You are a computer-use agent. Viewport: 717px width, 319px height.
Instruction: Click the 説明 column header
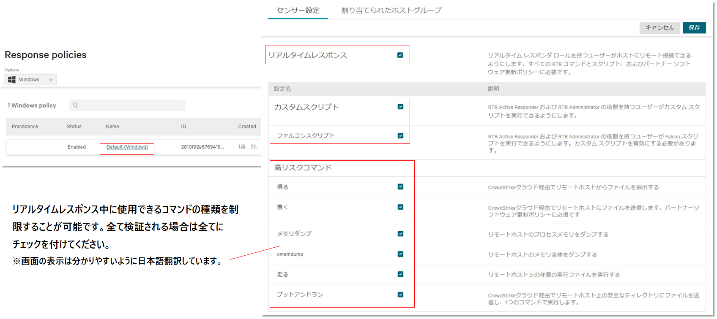click(x=493, y=89)
